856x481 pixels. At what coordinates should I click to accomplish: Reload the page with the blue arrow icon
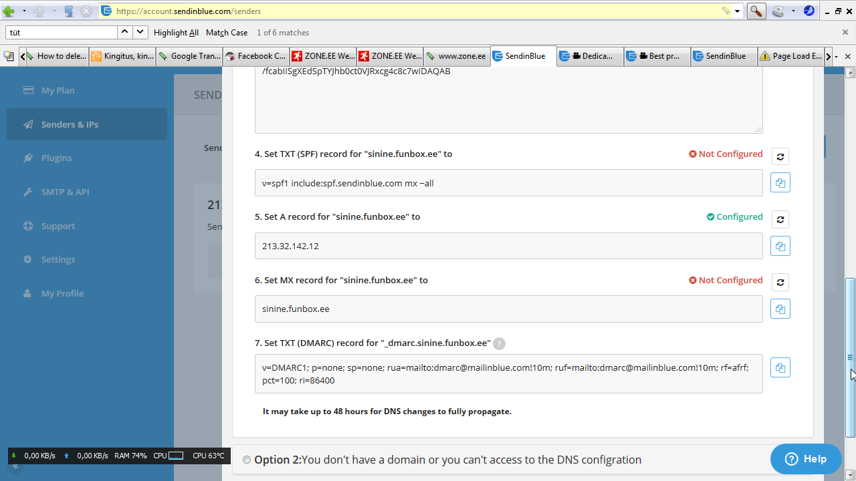click(69, 11)
